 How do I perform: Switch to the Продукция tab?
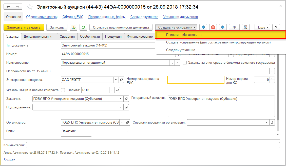[x=113, y=37]
